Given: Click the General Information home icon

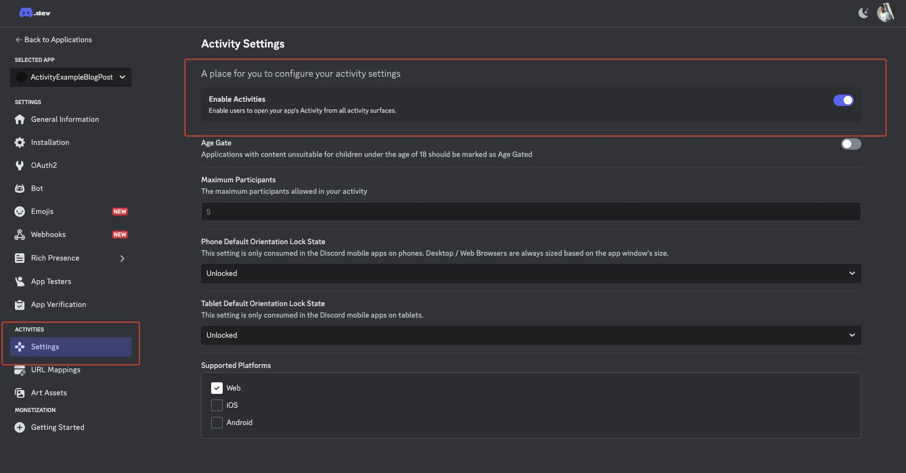Looking at the screenshot, I should [20, 119].
